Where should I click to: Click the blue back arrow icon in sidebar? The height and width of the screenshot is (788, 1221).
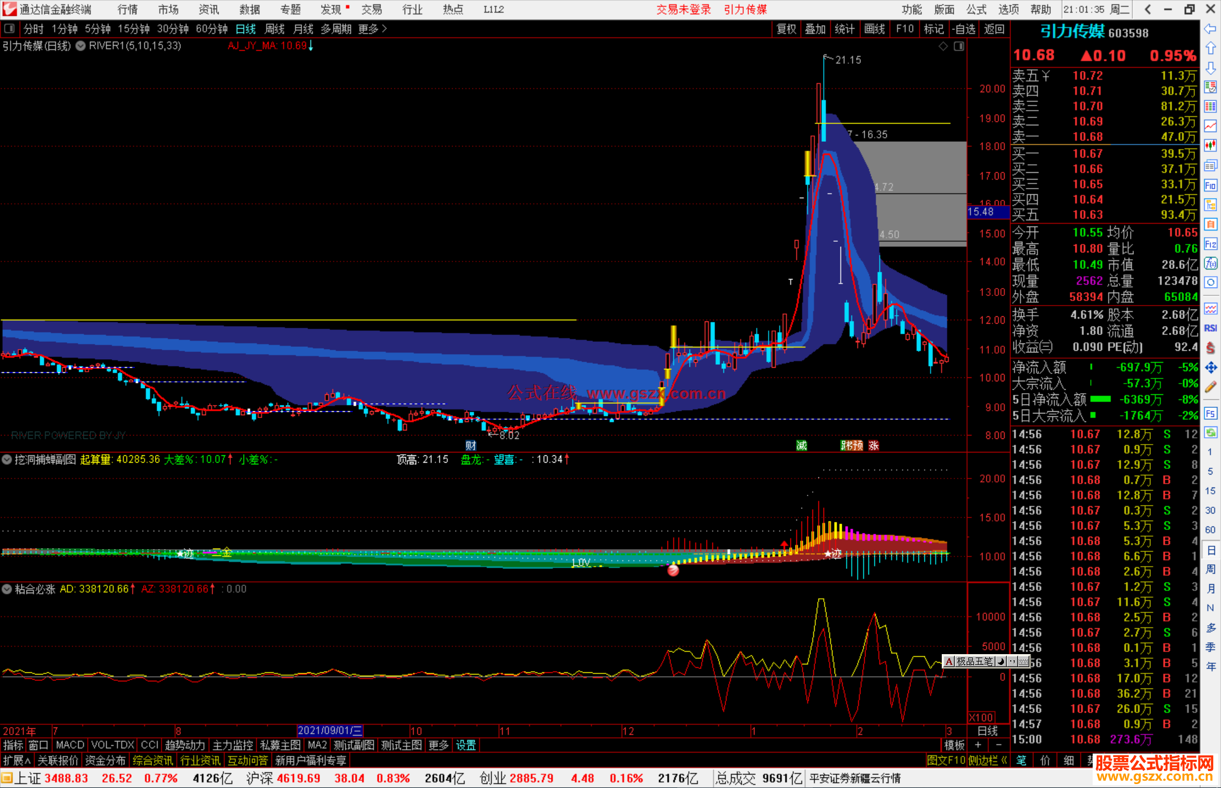click(x=1210, y=29)
